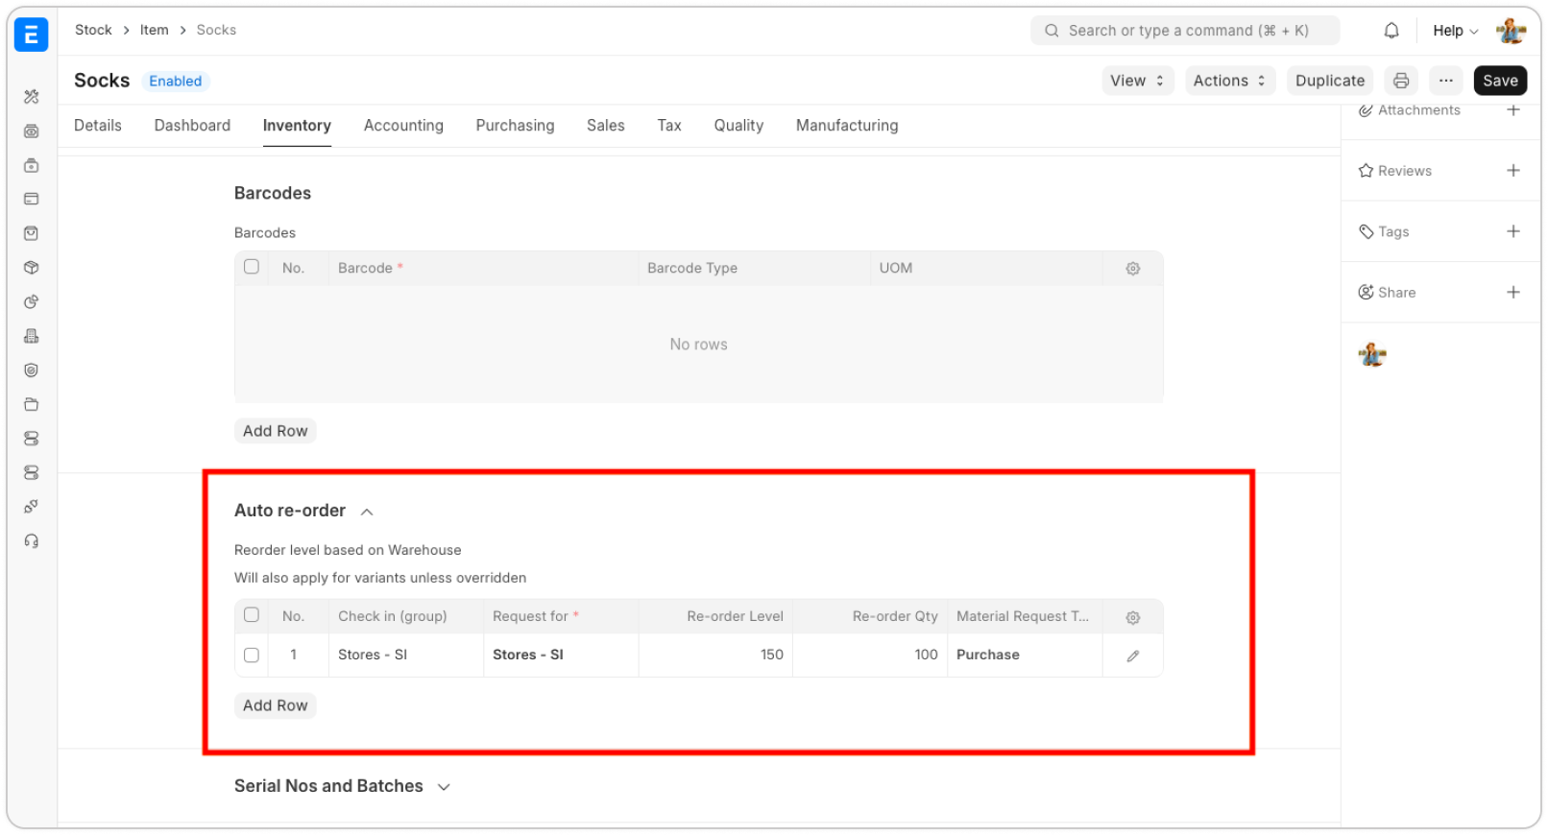Open the cube Stock sidebar icon
This screenshot has width=1548, height=835.
[x=32, y=268]
